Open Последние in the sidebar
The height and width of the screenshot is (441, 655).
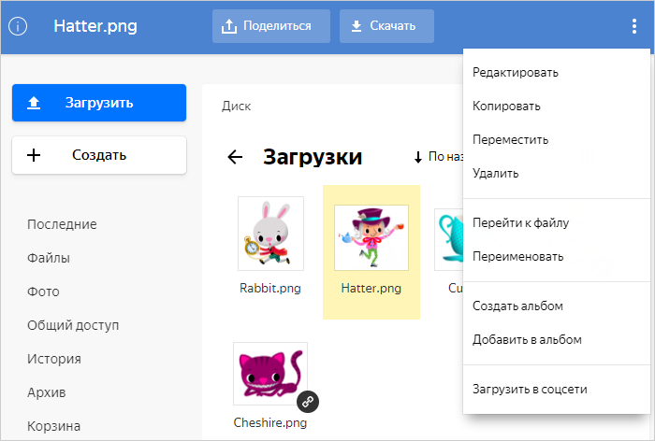(62, 224)
